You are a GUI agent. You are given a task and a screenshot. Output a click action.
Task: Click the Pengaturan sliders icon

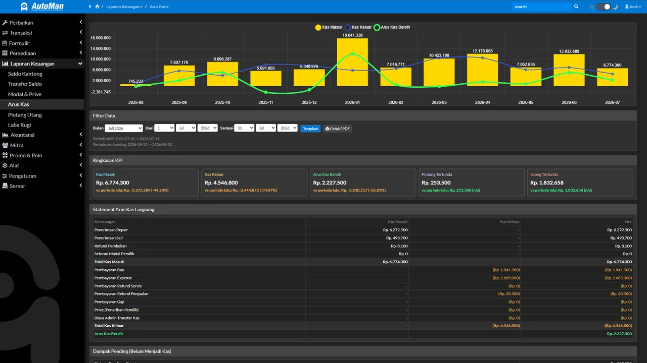pyautogui.click(x=5, y=176)
